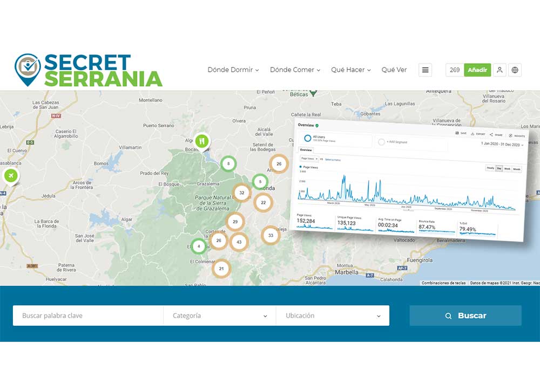Expand the Categoría dropdown
Screen dimensions: 540x391
click(x=219, y=315)
